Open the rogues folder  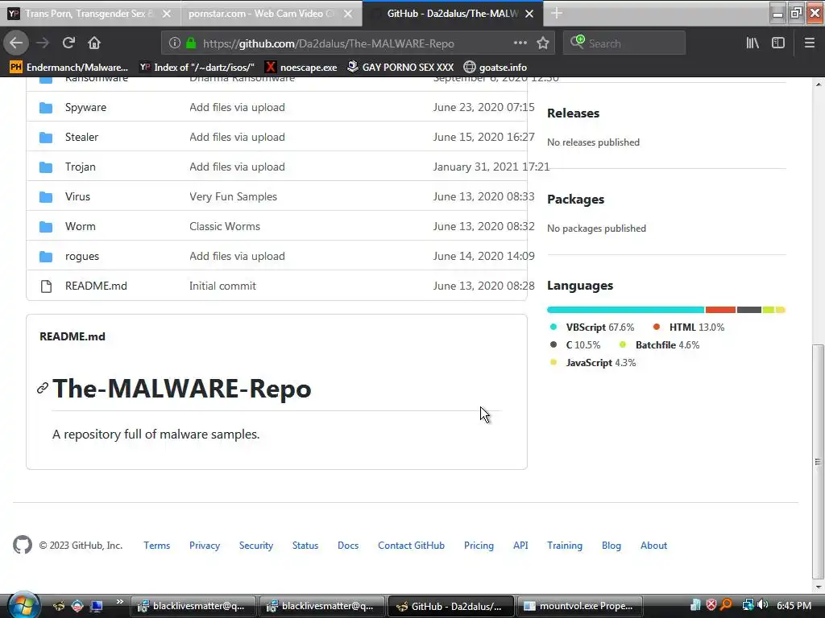(x=81, y=257)
